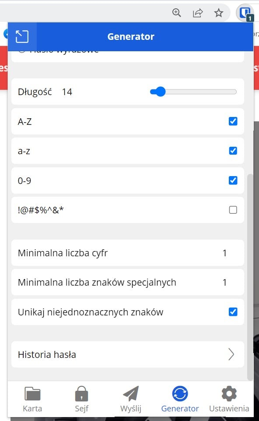Go to the Sejf vault tab
The height and width of the screenshot is (421, 259).
pos(81,399)
